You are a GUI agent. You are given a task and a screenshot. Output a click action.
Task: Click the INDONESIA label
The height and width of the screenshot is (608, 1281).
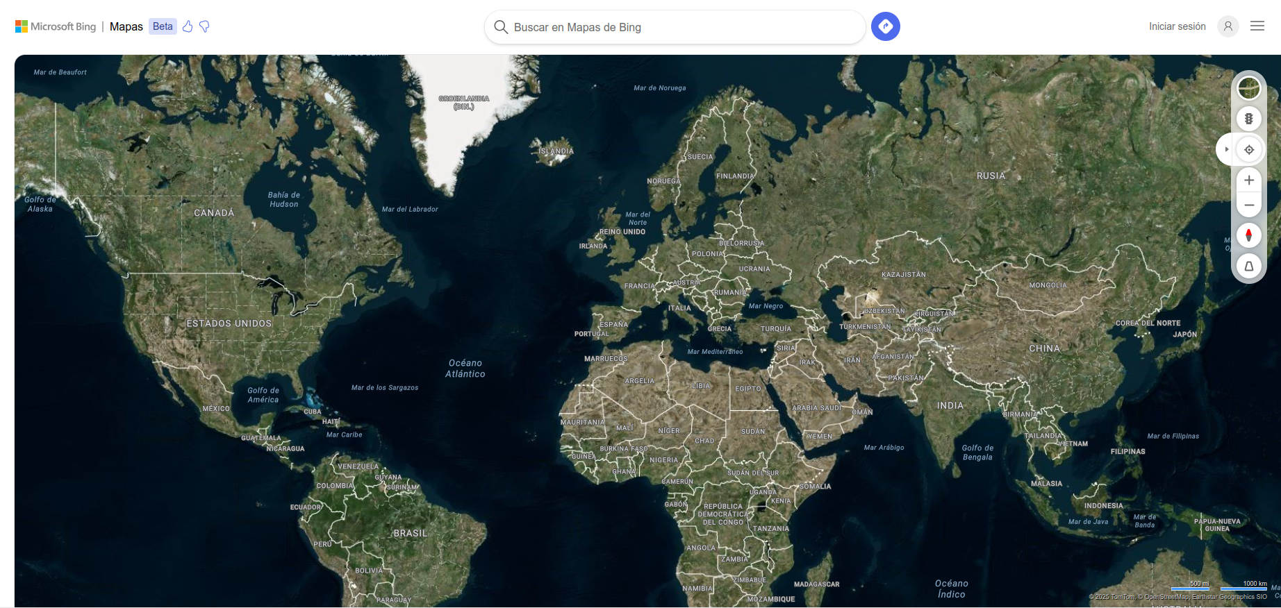1104,506
